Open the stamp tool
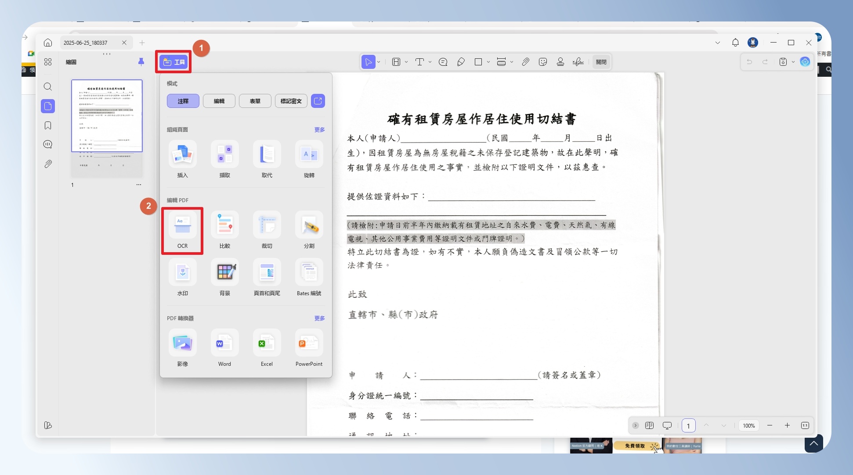 (560, 62)
